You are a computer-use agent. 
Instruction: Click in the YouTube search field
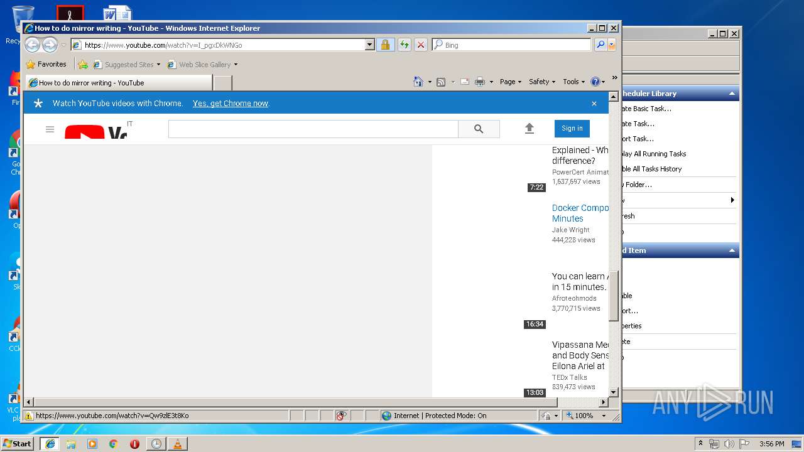313,129
